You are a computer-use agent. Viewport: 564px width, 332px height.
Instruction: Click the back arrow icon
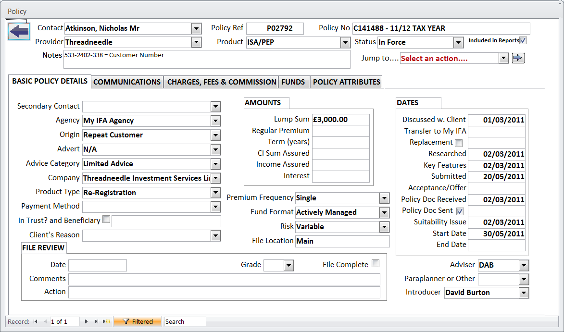pyautogui.click(x=19, y=32)
